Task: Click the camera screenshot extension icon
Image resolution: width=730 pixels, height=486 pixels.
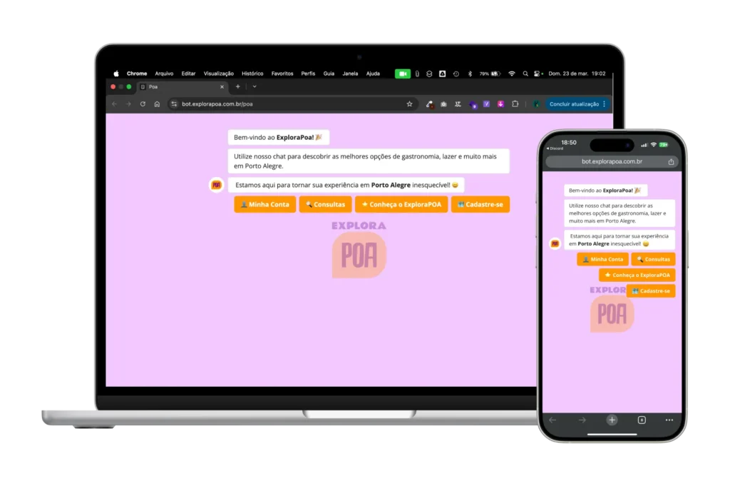Action: click(443, 104)
